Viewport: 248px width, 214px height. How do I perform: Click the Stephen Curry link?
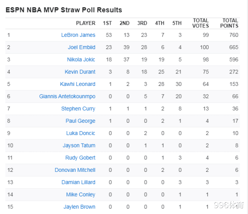78,109
